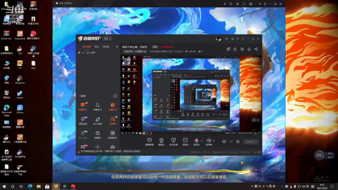
Task: Click the back arrow in outer window title bar
Action: (231, 4)
